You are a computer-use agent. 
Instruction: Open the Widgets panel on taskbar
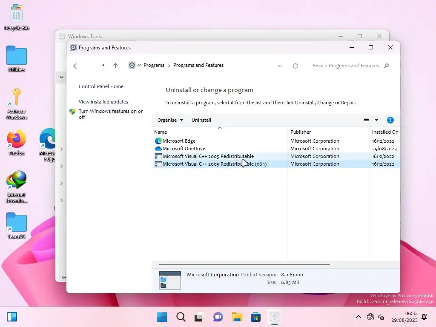[x=12, y=317]
